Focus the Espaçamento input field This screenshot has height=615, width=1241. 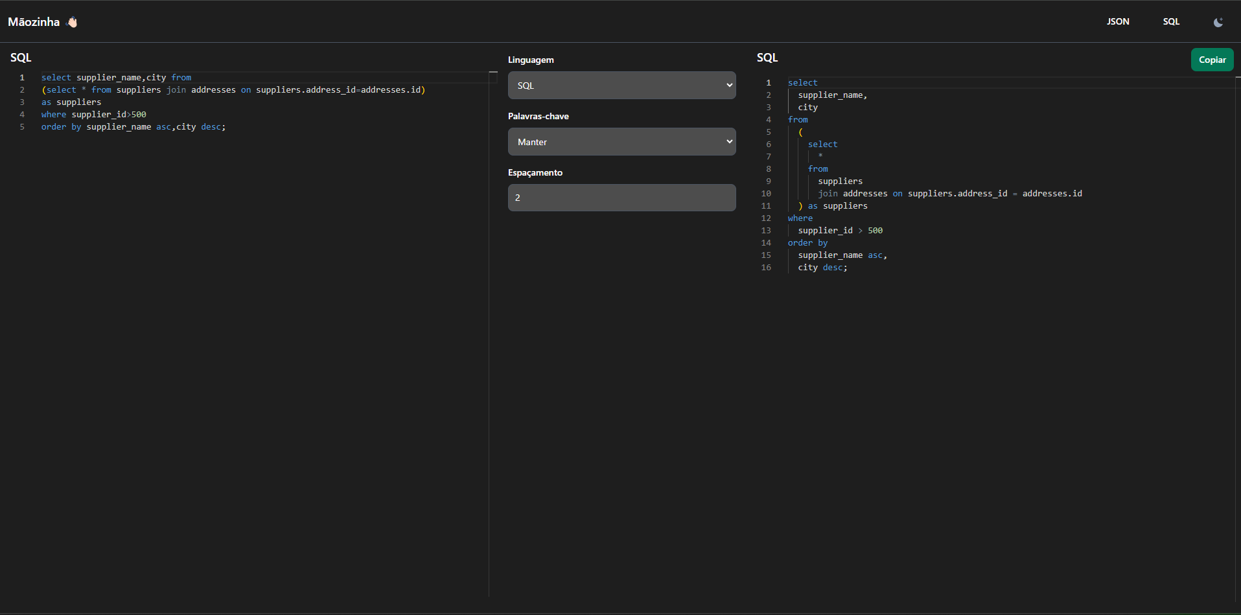click(x=621, y=198)
